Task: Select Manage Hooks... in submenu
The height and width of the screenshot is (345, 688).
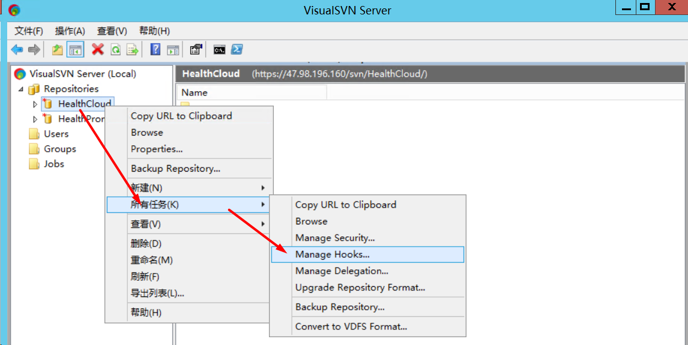Action: tap(367, 254)
